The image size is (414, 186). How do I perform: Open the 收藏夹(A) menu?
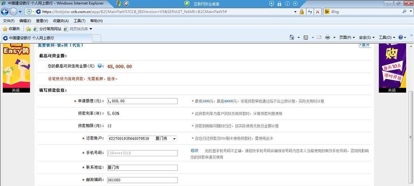pos(61,21)
